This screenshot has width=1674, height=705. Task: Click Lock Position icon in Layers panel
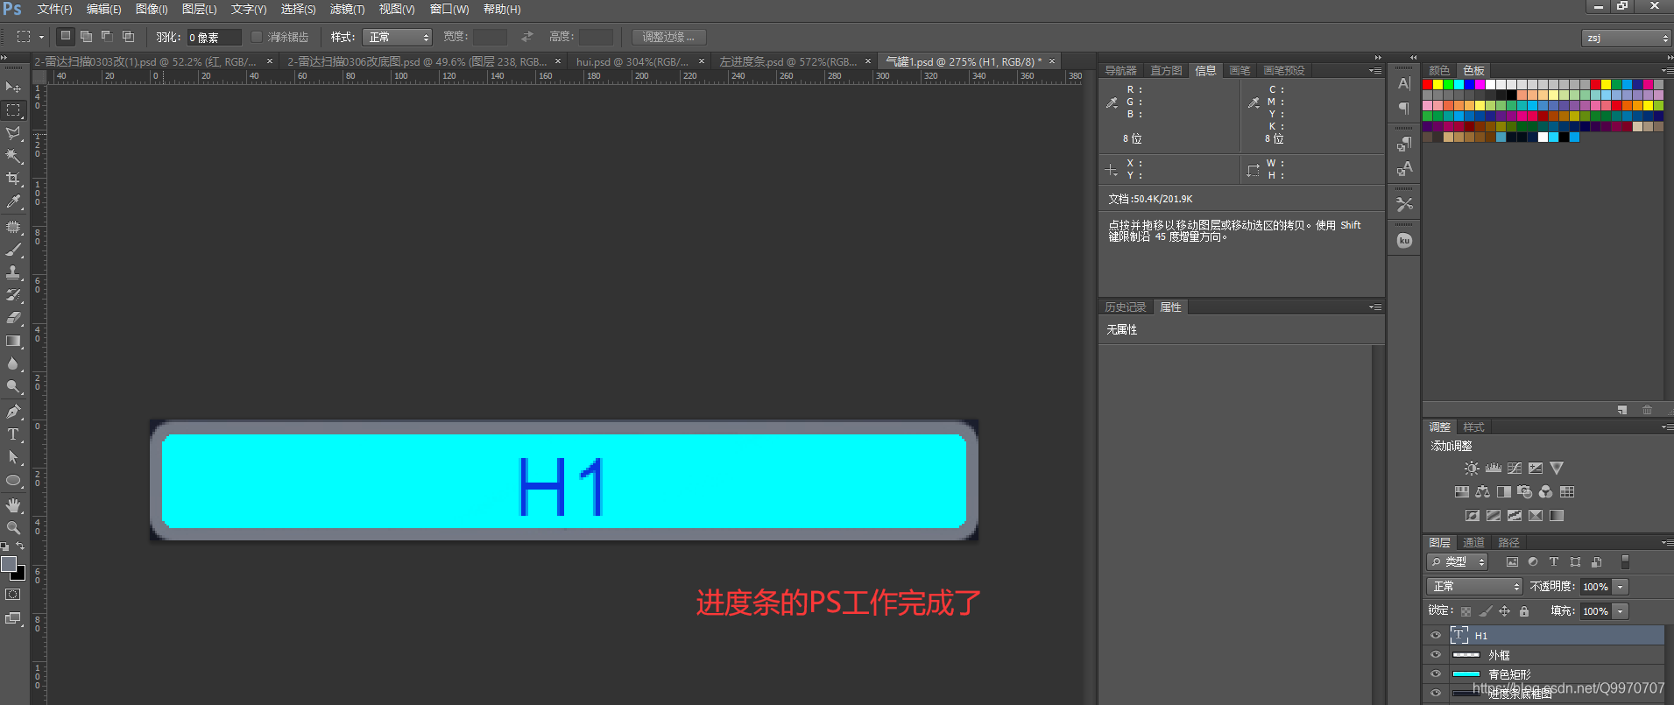[1505, 611]
